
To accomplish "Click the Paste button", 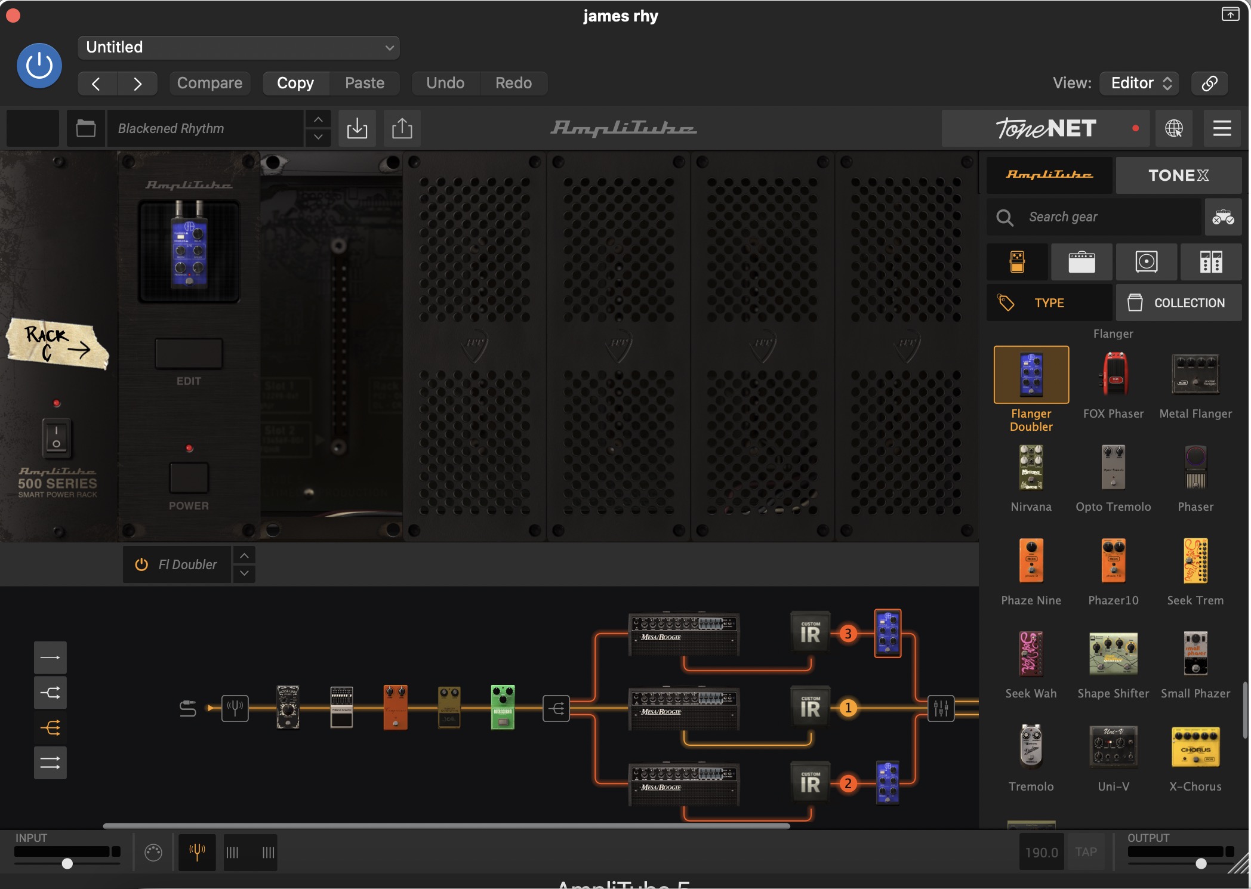I will click(x=365, y=83).
